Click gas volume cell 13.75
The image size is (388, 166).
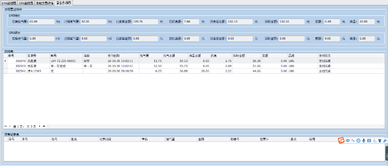[151, 61]
